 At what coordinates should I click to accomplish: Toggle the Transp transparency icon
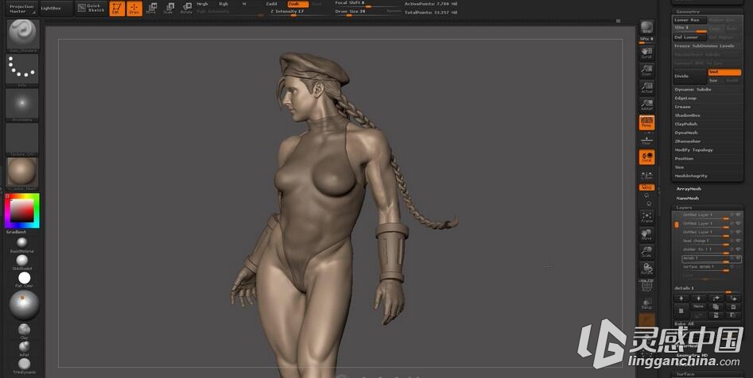(647, 303)
